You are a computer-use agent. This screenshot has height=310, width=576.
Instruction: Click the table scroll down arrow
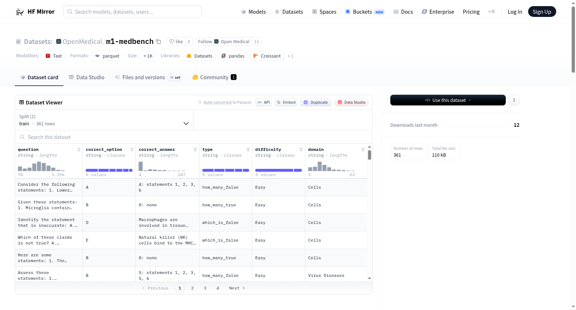point(369,278)
